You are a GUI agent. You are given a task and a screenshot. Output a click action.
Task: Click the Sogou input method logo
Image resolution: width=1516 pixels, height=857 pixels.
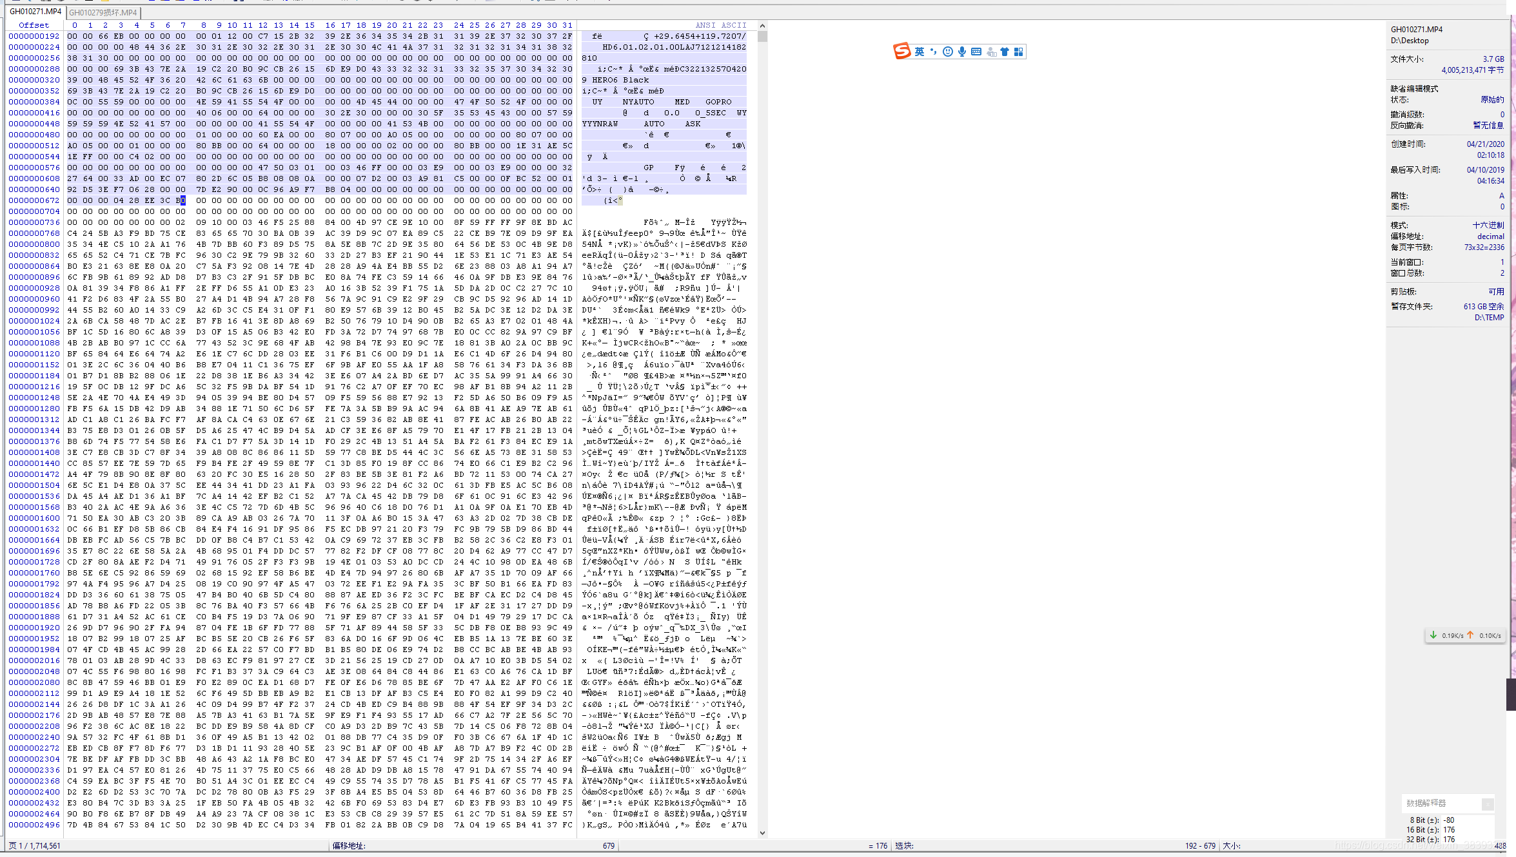click(x=901, y=51)
